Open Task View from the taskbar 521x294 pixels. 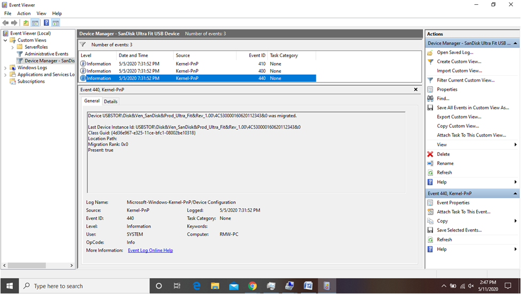177,286
